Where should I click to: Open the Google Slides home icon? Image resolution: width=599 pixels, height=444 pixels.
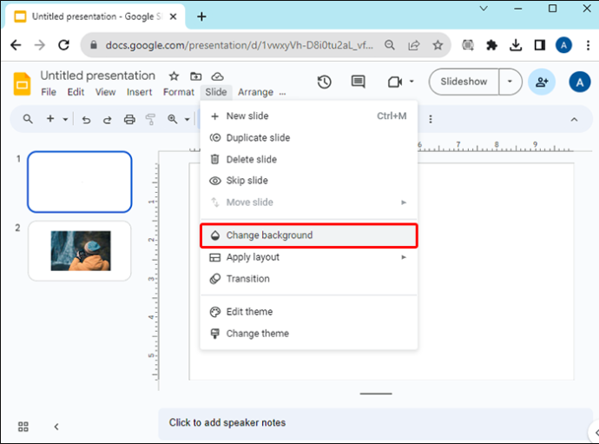click(x=23, y=83)
